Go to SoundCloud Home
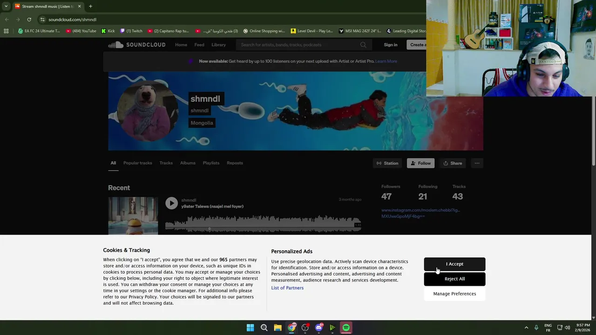 181,45
